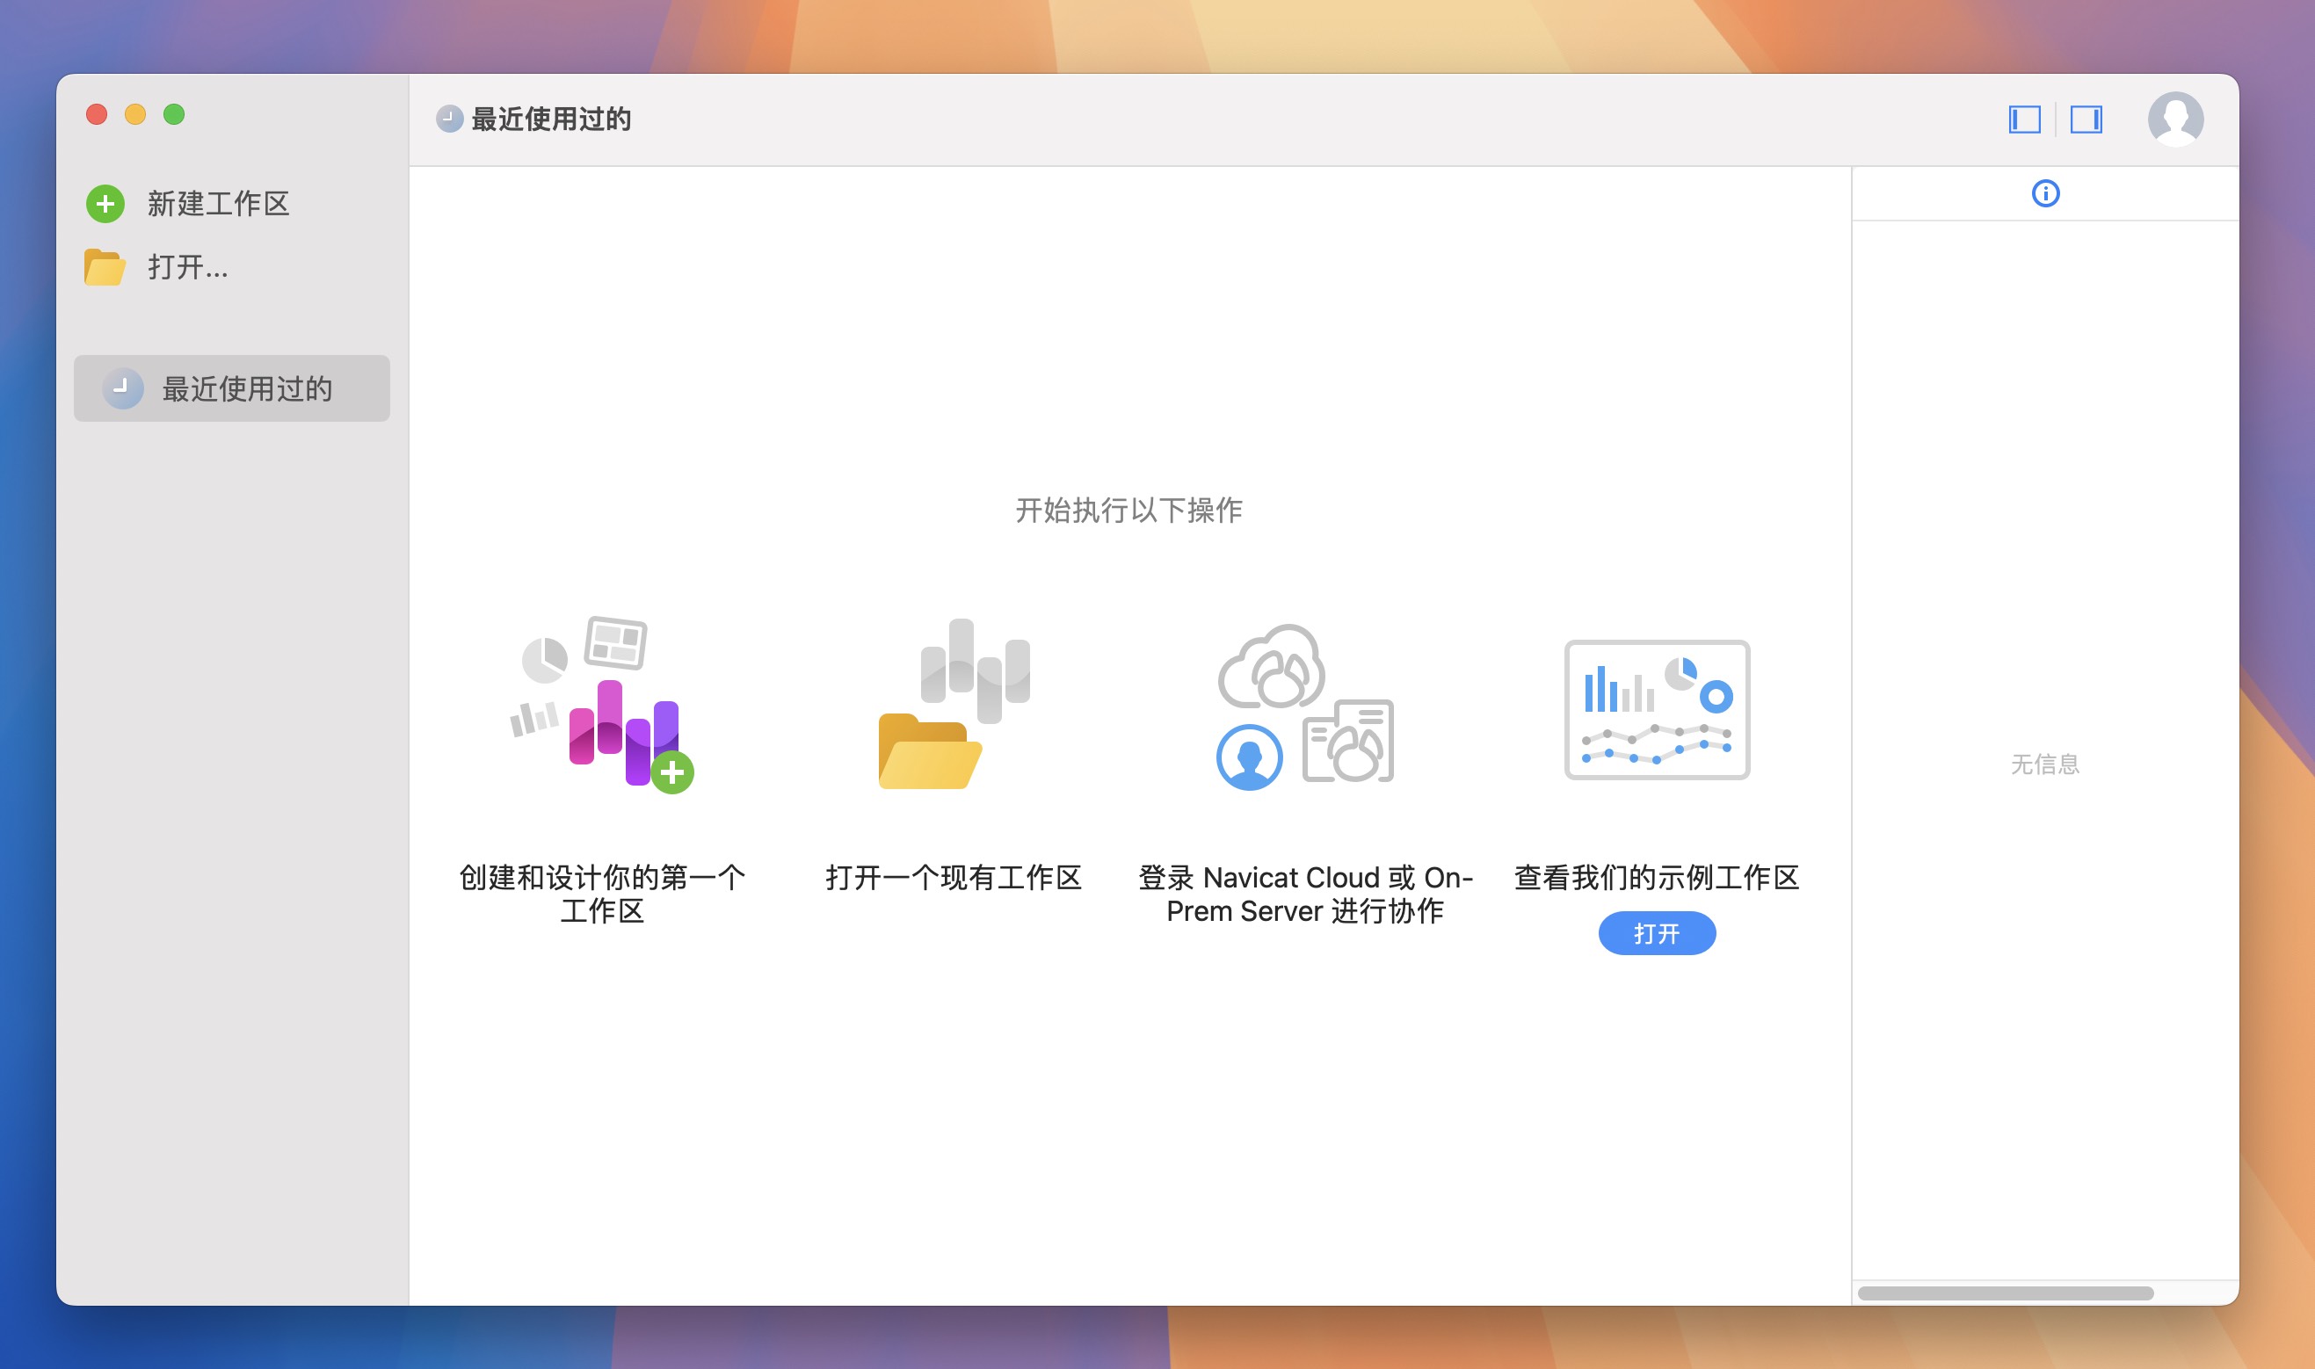Viewport: 2315px width, 1369px height.
Task: Click 打开一个现有工作区 text
Action: 953,877
